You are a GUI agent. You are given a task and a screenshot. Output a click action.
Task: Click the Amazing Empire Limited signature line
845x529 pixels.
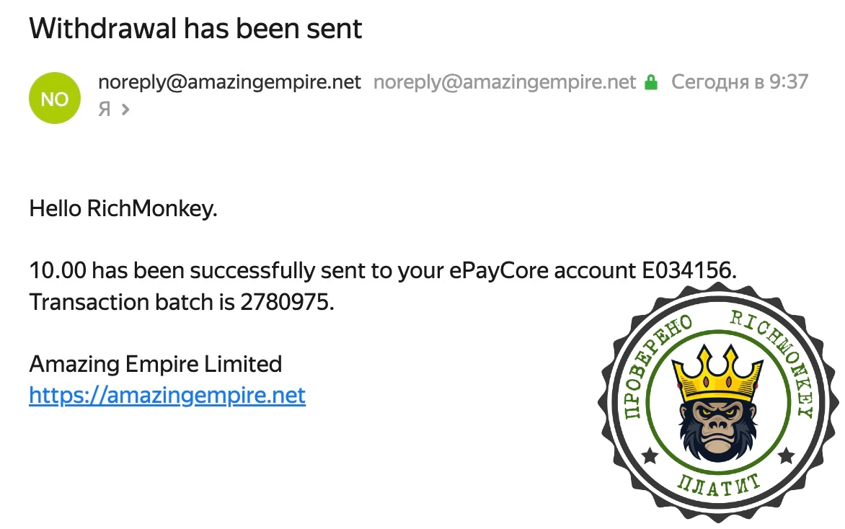tap(155, 364)
